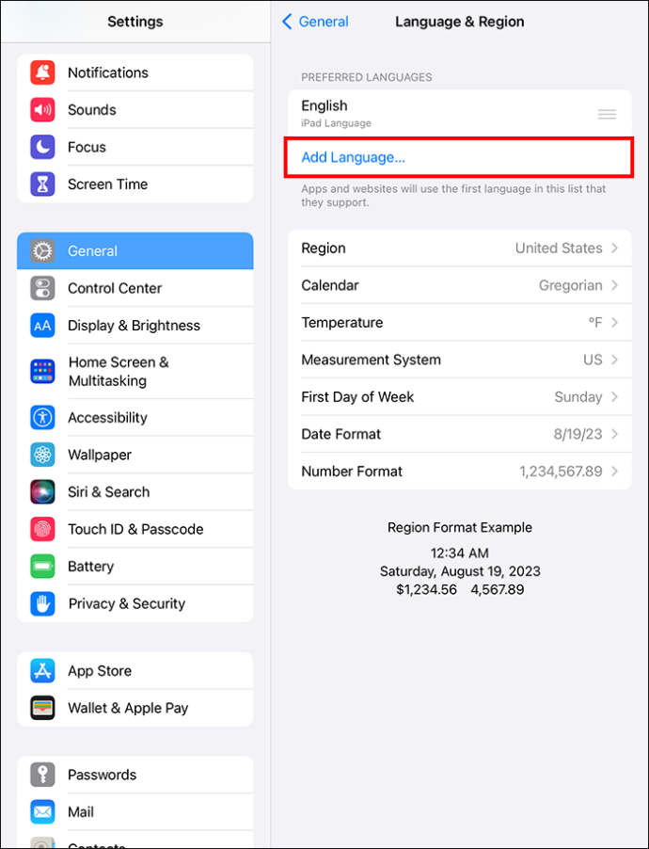Open Calendar Gregorian chevron
This screenshot has height=849, width=649.
[x=614, y=285]
